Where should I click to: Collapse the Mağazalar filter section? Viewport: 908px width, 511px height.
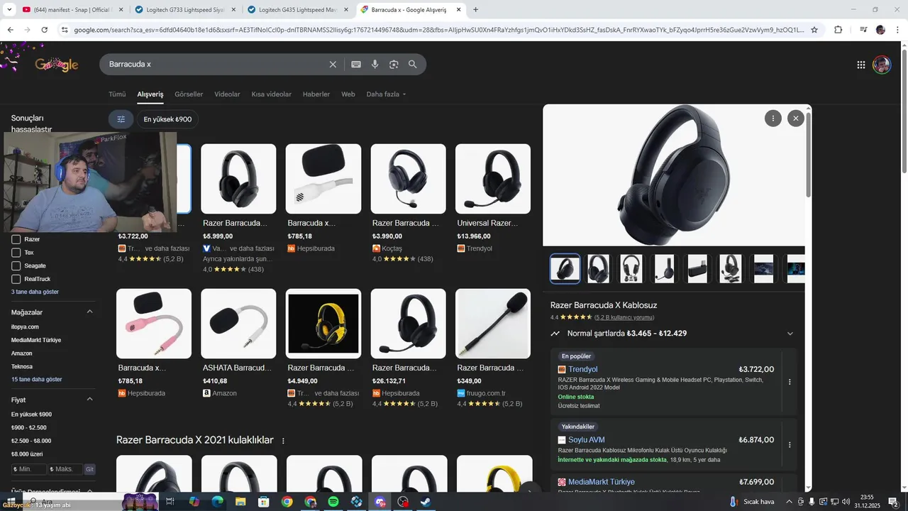click(x=90, y=312)
